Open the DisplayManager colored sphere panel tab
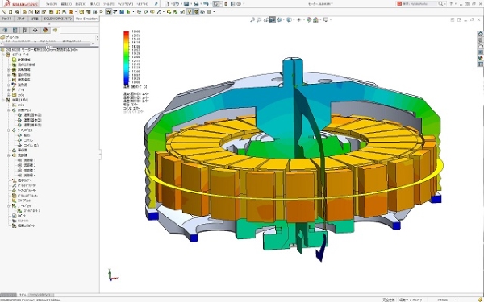This screenshot has width=484, height=302. point(45,31)
